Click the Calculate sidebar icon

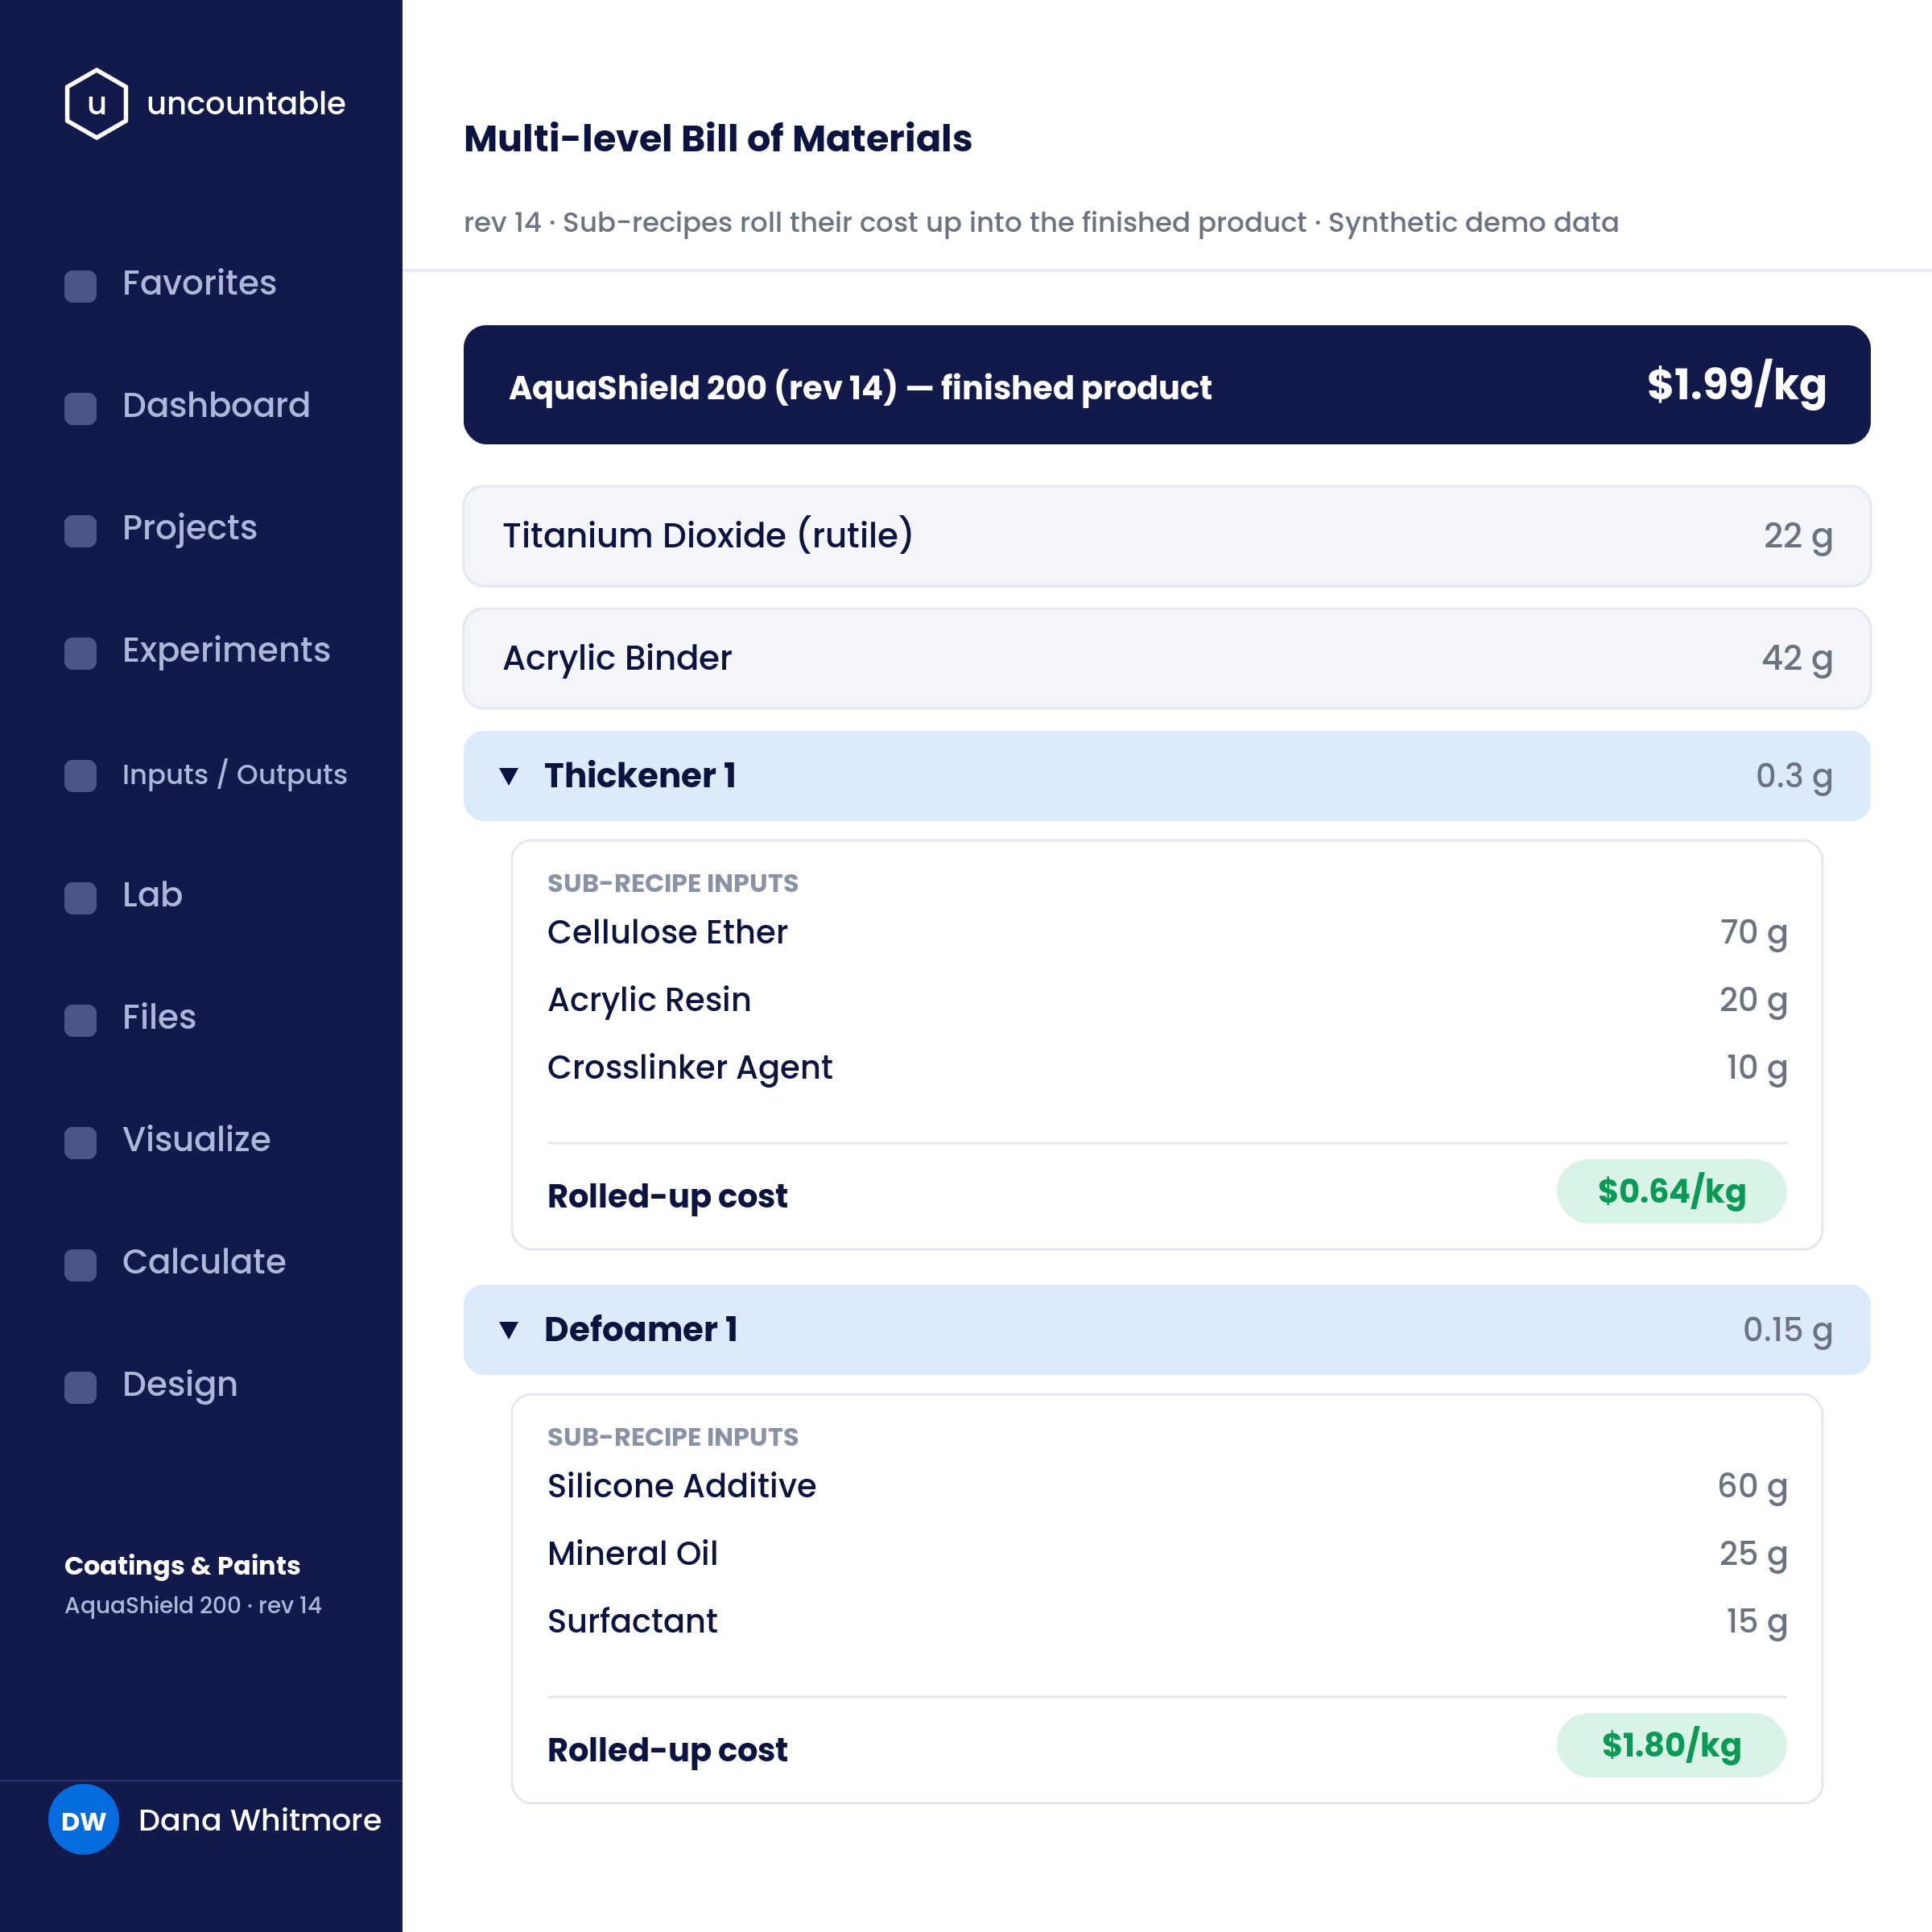(81, 1264)
